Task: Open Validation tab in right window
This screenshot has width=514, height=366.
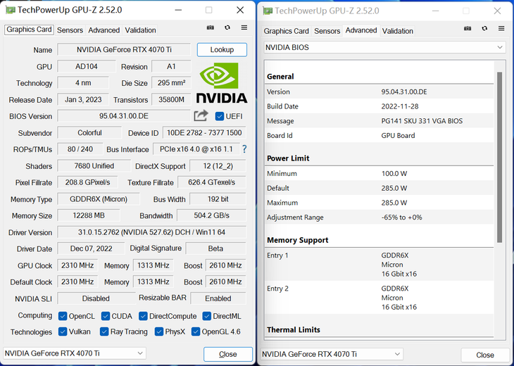Action: [398, 31]
